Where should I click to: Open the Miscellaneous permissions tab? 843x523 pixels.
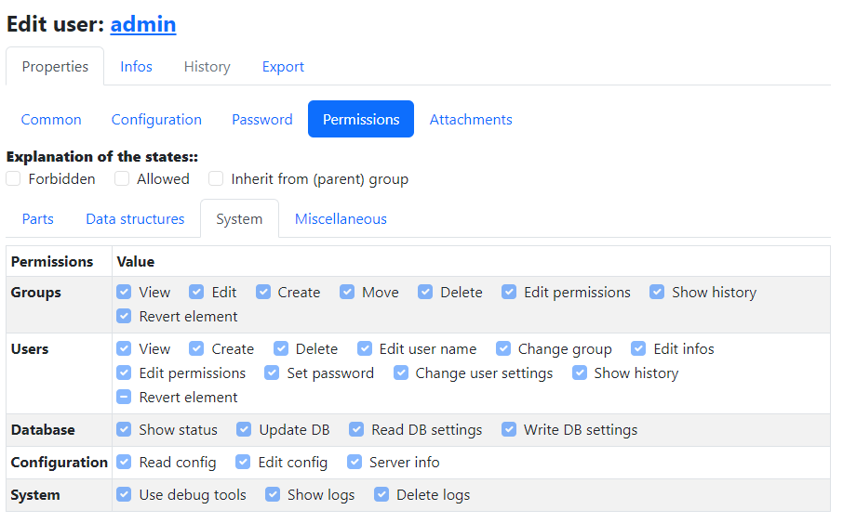341,219
